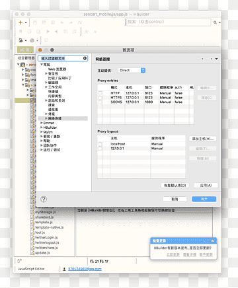Click the file icon next to update.js
Viewport: 238px width, 288px height.
point(32,253)
